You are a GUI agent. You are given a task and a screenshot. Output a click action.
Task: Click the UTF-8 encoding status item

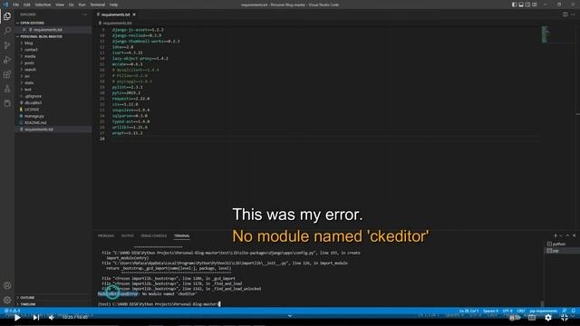pos(507,311)
